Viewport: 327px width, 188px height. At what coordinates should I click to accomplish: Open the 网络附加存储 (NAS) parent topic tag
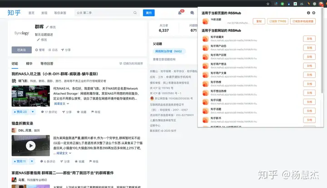point(168,51)
